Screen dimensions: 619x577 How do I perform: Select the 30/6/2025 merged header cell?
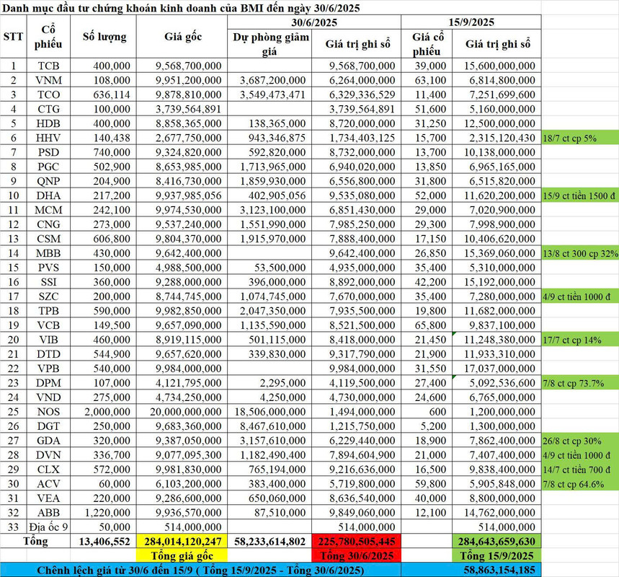tap(314, 22)
